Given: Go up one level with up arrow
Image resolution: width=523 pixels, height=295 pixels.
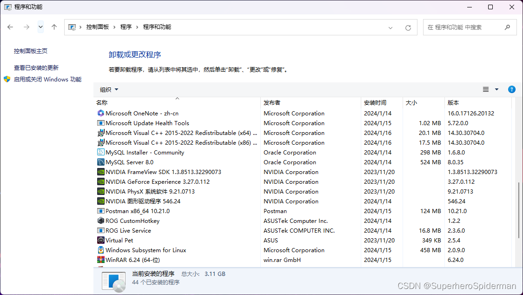Looking at the screenshot, I should pyautogui.click(x=54, y=27).
